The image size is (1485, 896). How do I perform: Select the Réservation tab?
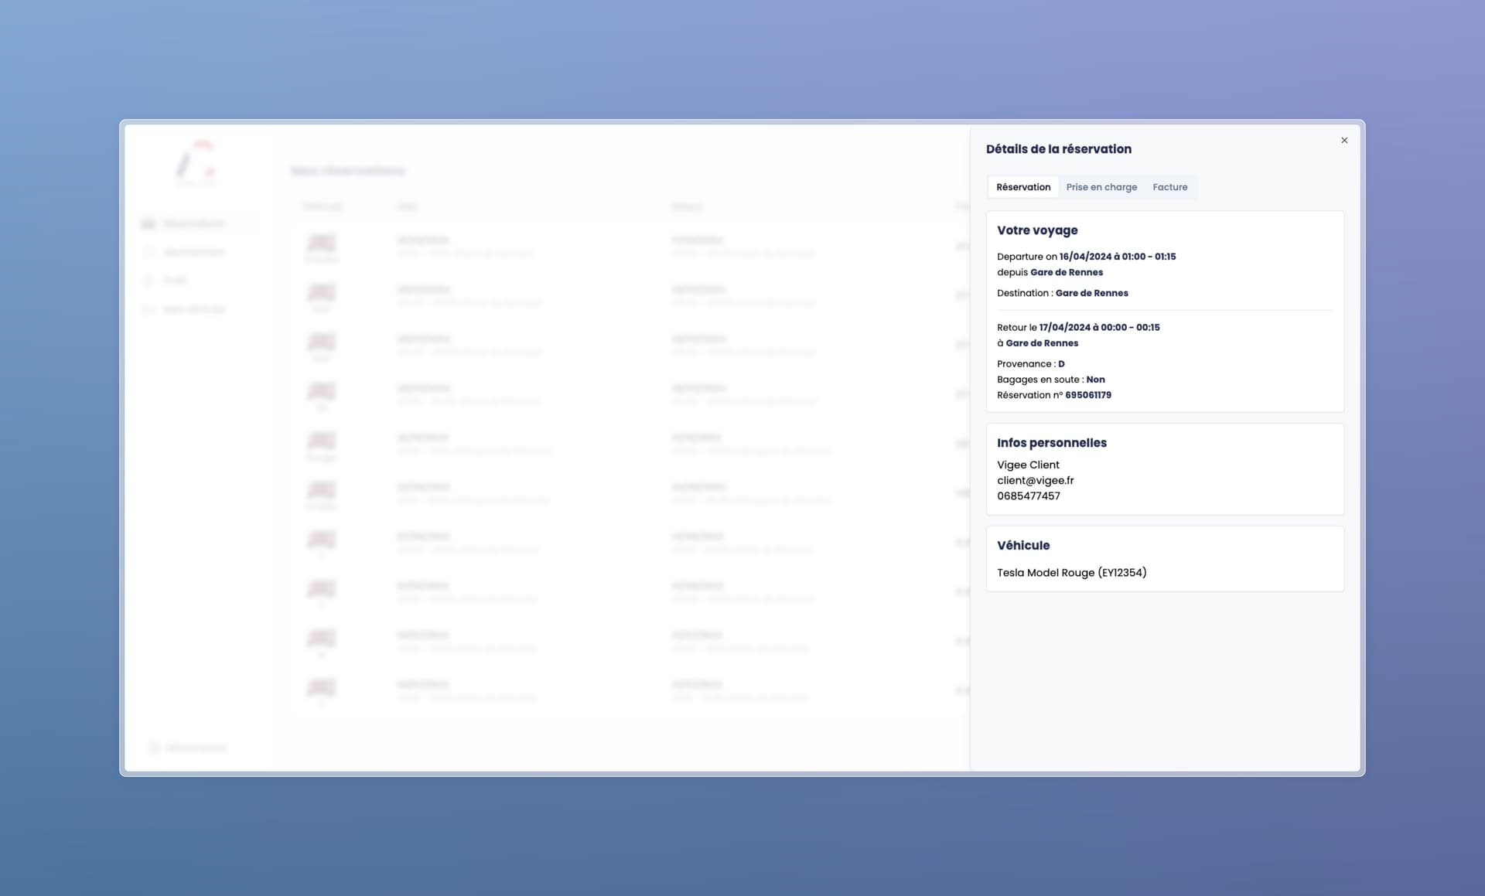click(1022, 187)
